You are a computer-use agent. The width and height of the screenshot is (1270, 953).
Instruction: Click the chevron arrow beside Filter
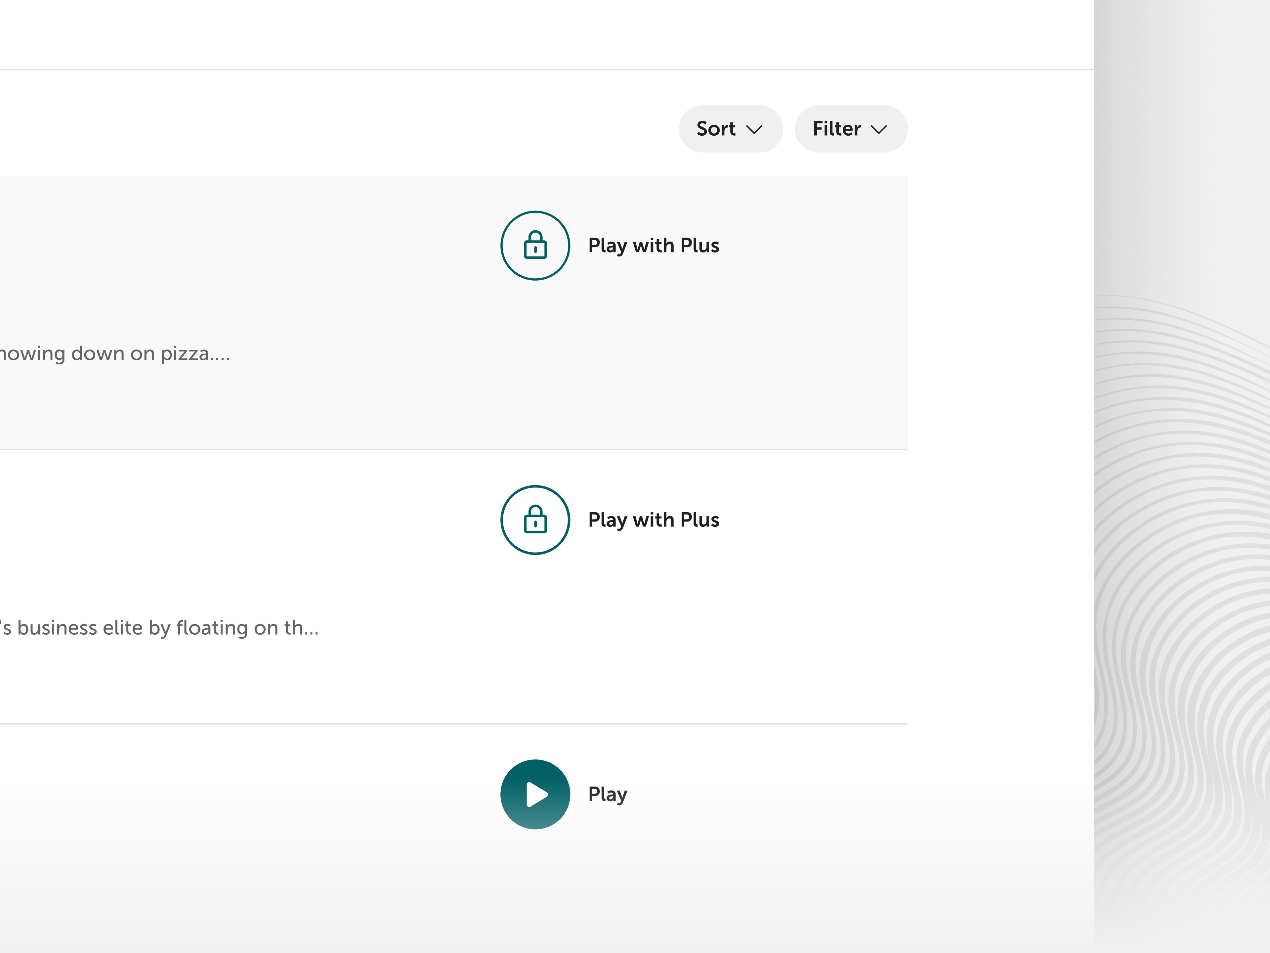(x=878, y=129)
